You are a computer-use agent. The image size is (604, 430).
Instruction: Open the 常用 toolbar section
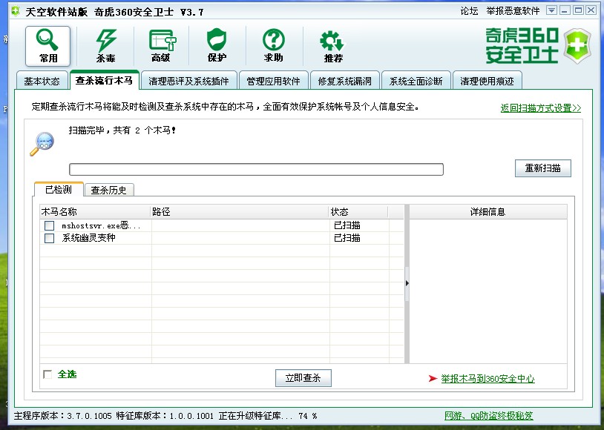point(47,46)
